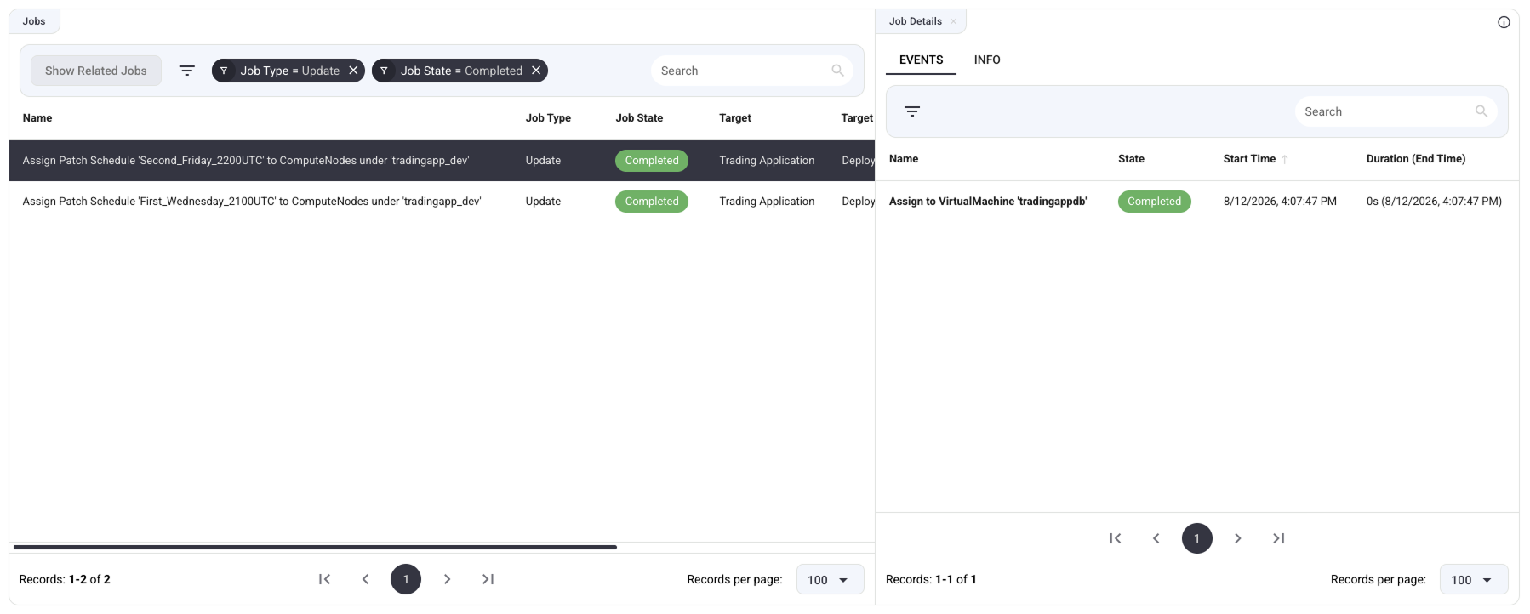Click the search magnifier in Job Details panel
The width and height of the screenshot is (1530, 614).
coord(1481,111)
